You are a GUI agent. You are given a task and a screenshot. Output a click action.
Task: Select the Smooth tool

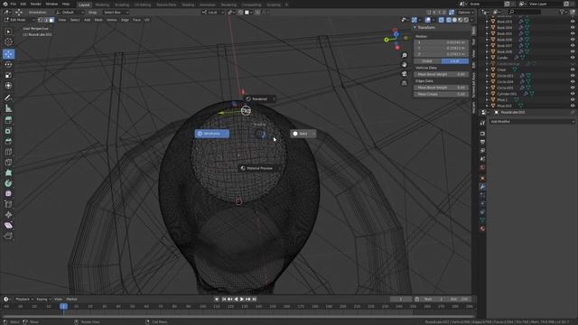click(x=8, y=193)
